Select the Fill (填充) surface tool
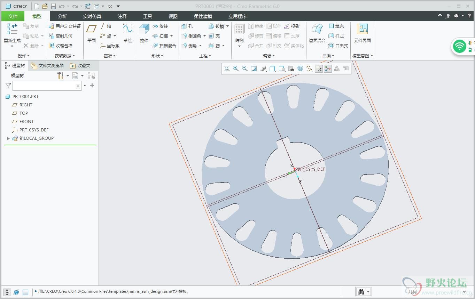 pos(336,26)
